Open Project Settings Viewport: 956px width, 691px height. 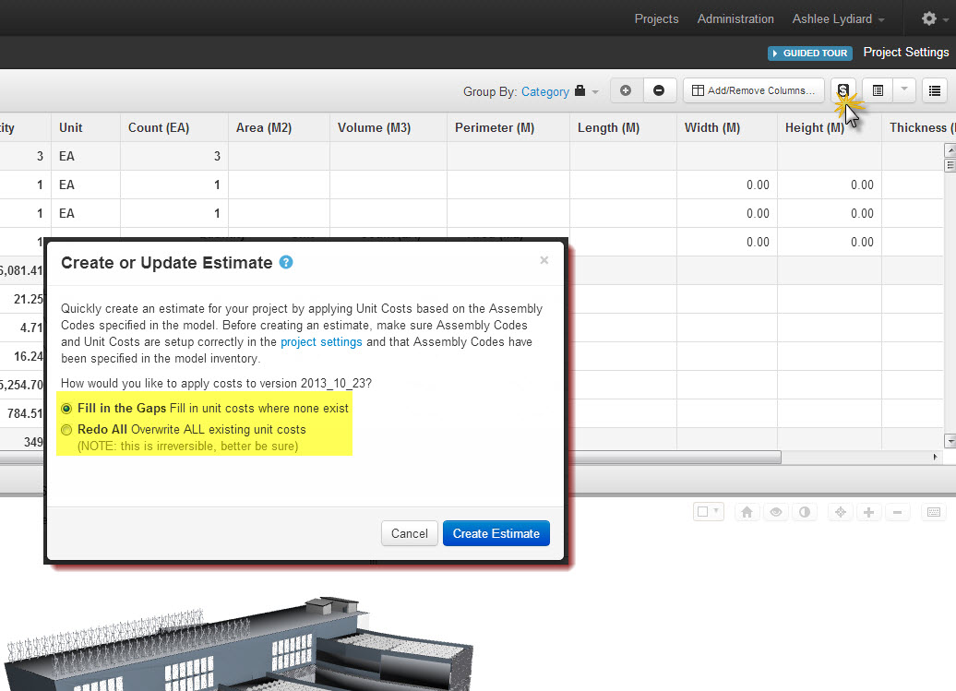905,53
